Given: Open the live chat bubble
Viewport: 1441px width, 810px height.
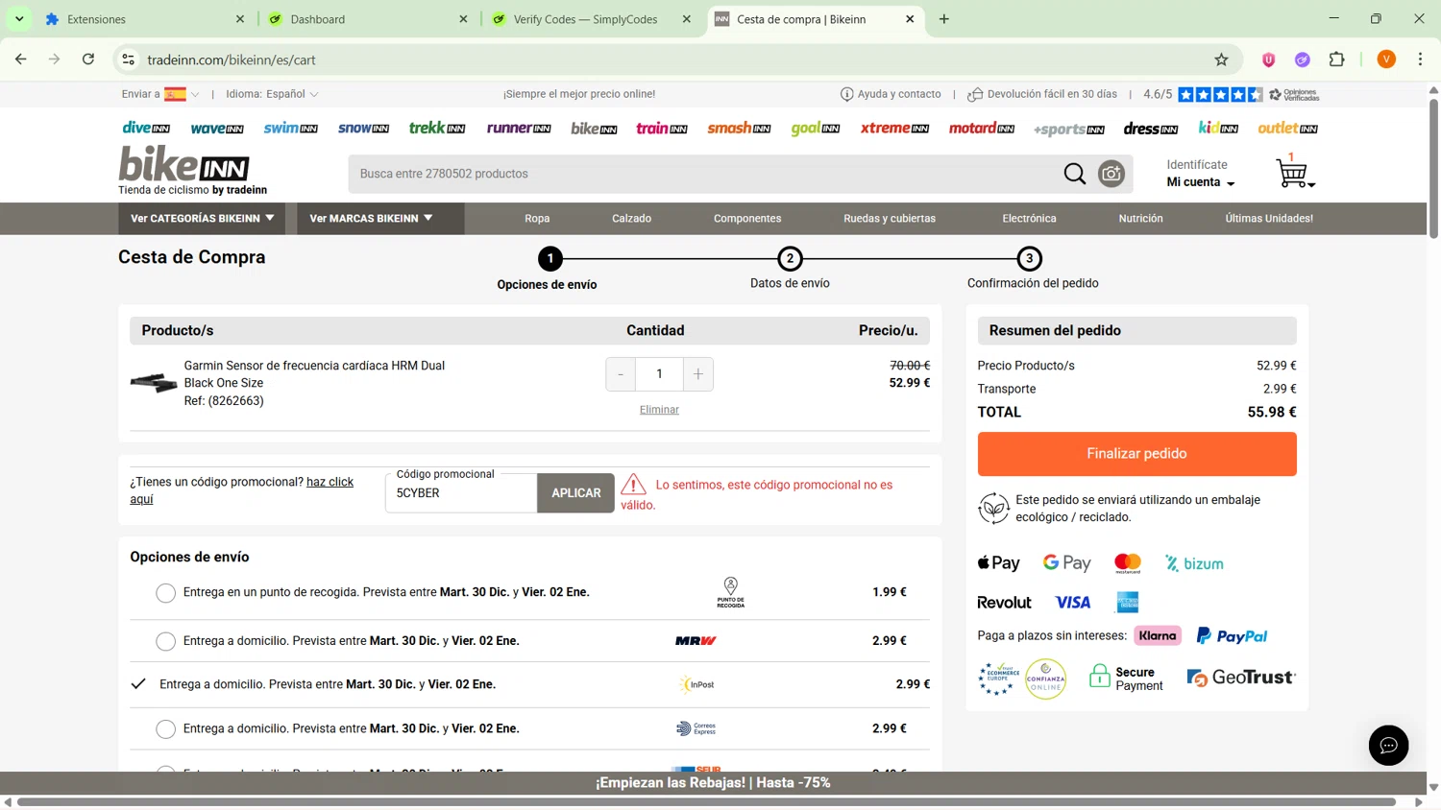Looking at the screenshot, I should pyautogui.click(x=1388, y=745).
